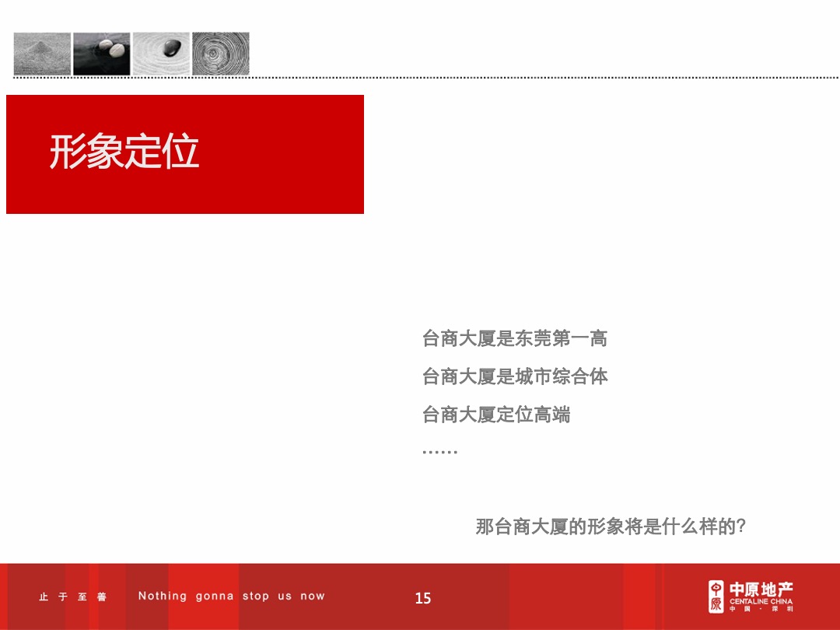
Task: Select the text 台商大厦是城市综合体
Action: point(517,377)
